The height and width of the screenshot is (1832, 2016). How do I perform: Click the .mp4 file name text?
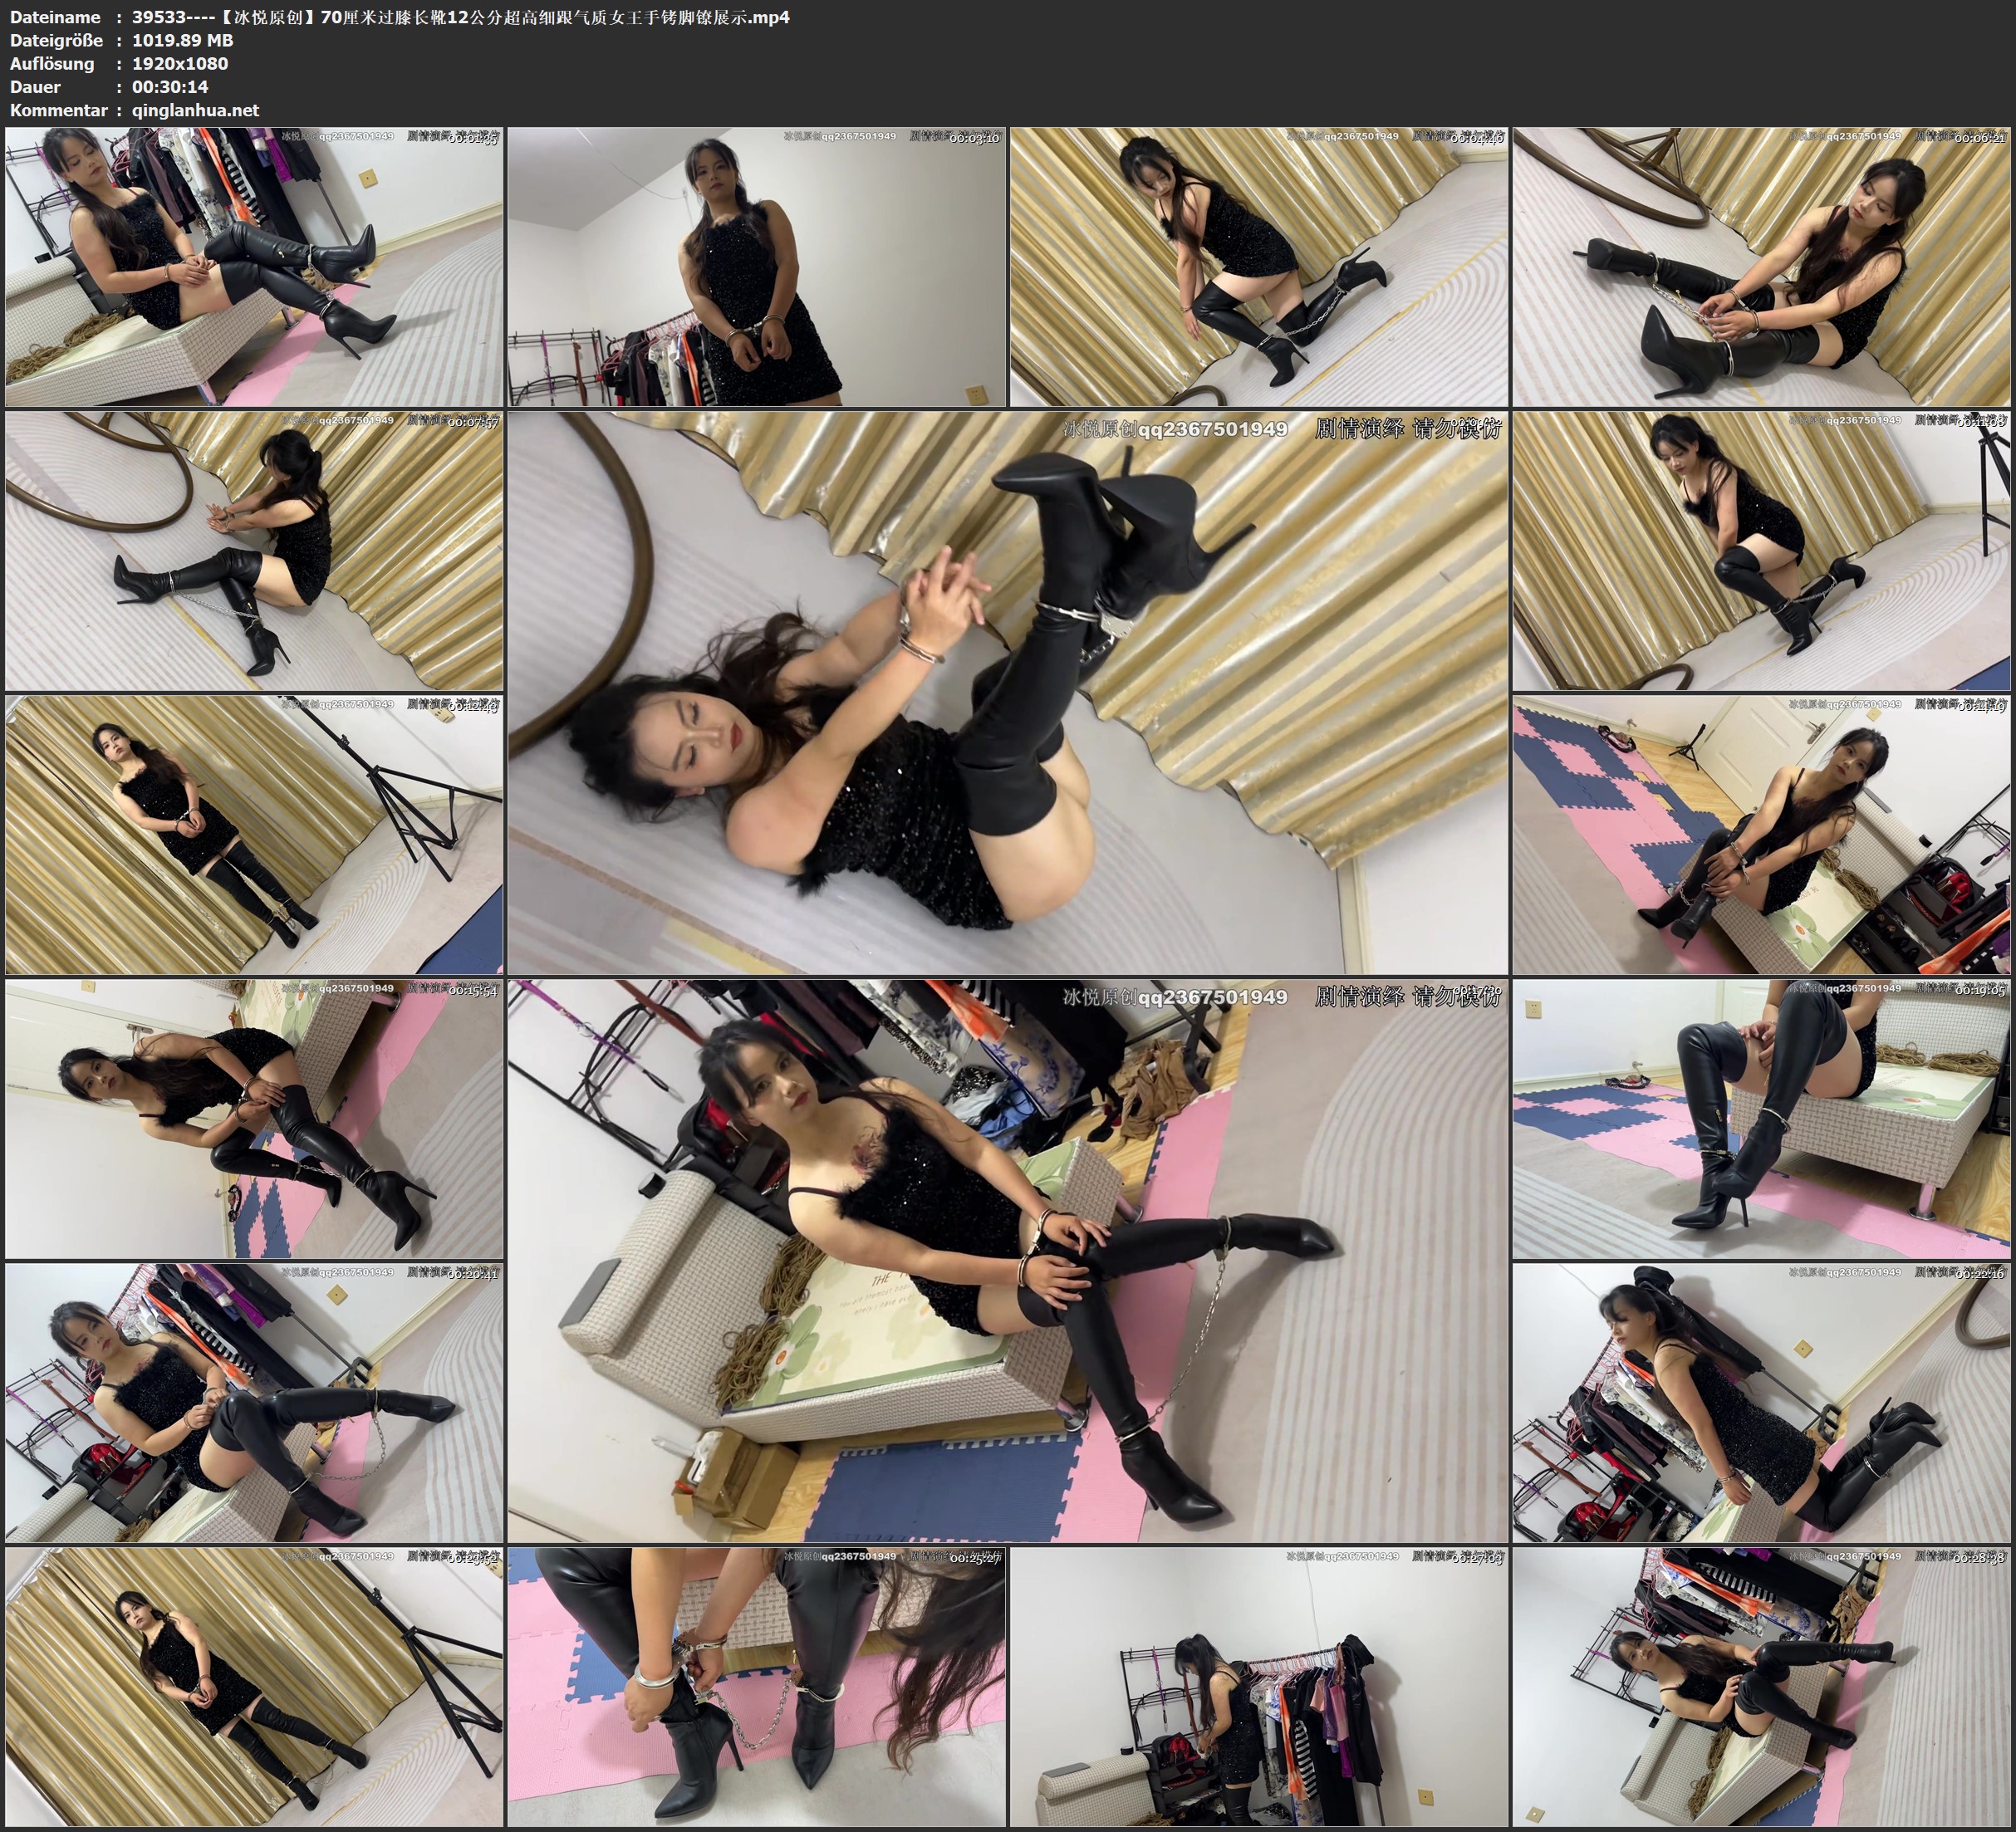coord(460,17)
